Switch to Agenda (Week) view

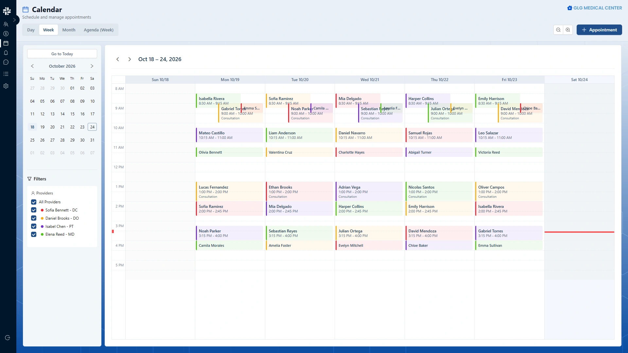click(x=98, y=30)
